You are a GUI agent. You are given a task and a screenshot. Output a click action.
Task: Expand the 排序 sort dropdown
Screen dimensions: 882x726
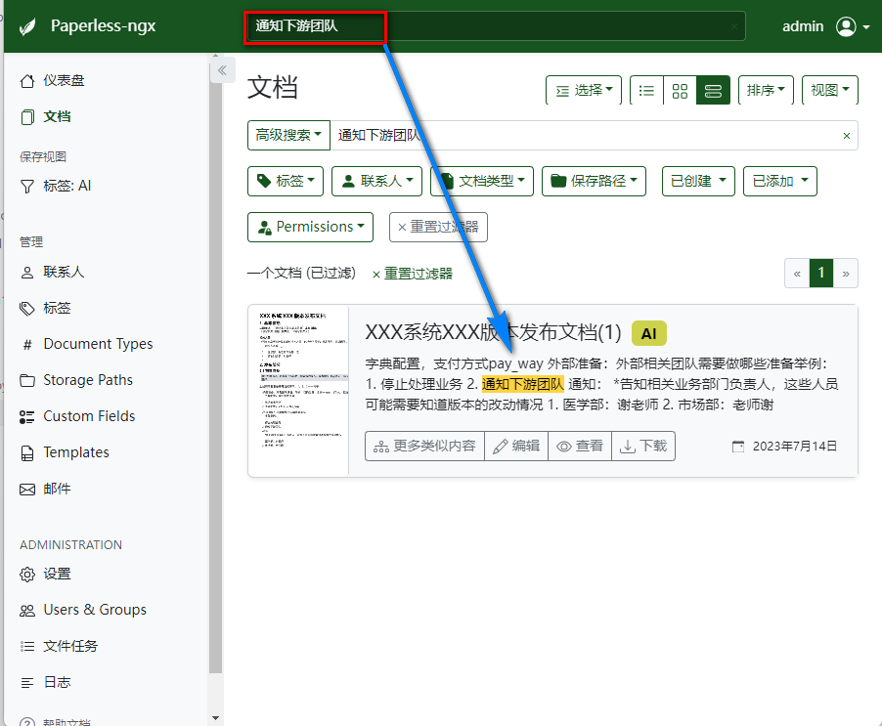[x=766, y=91]
